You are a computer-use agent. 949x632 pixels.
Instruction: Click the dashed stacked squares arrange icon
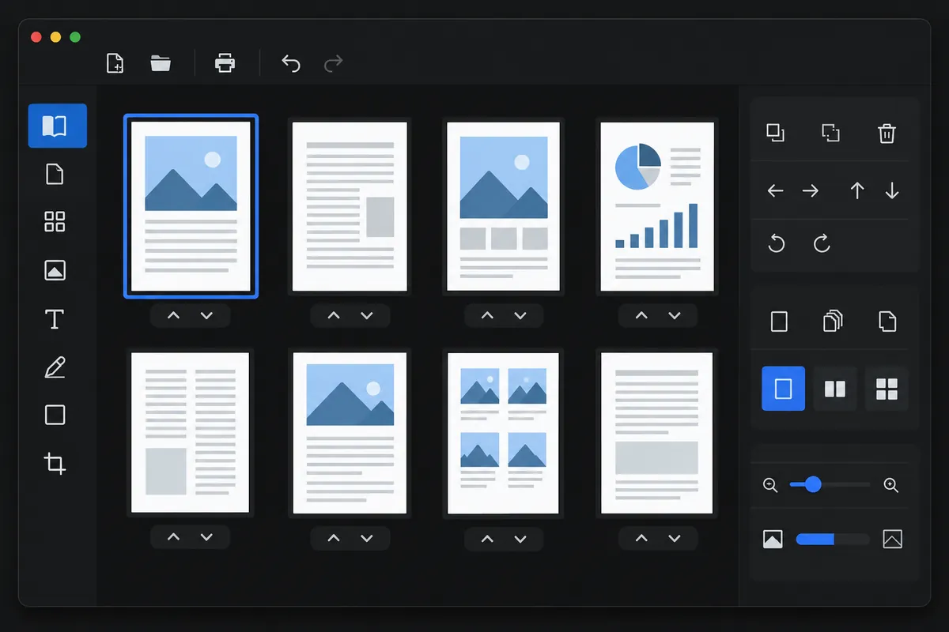(x=830, y=133)
